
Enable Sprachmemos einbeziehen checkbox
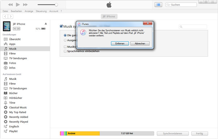tap(65, 51)
